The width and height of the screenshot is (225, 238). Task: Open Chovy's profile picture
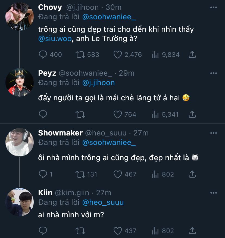(x=20, y=17)
